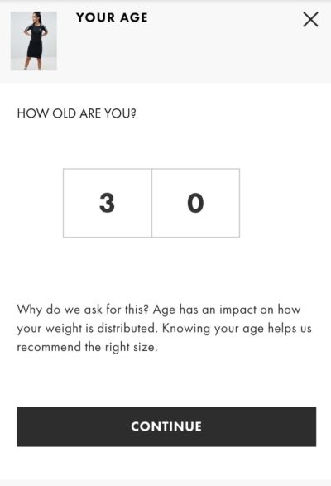Exit the age questionnaire using the cross icon
Screen dimensions: 331x486
pos(310,20)
